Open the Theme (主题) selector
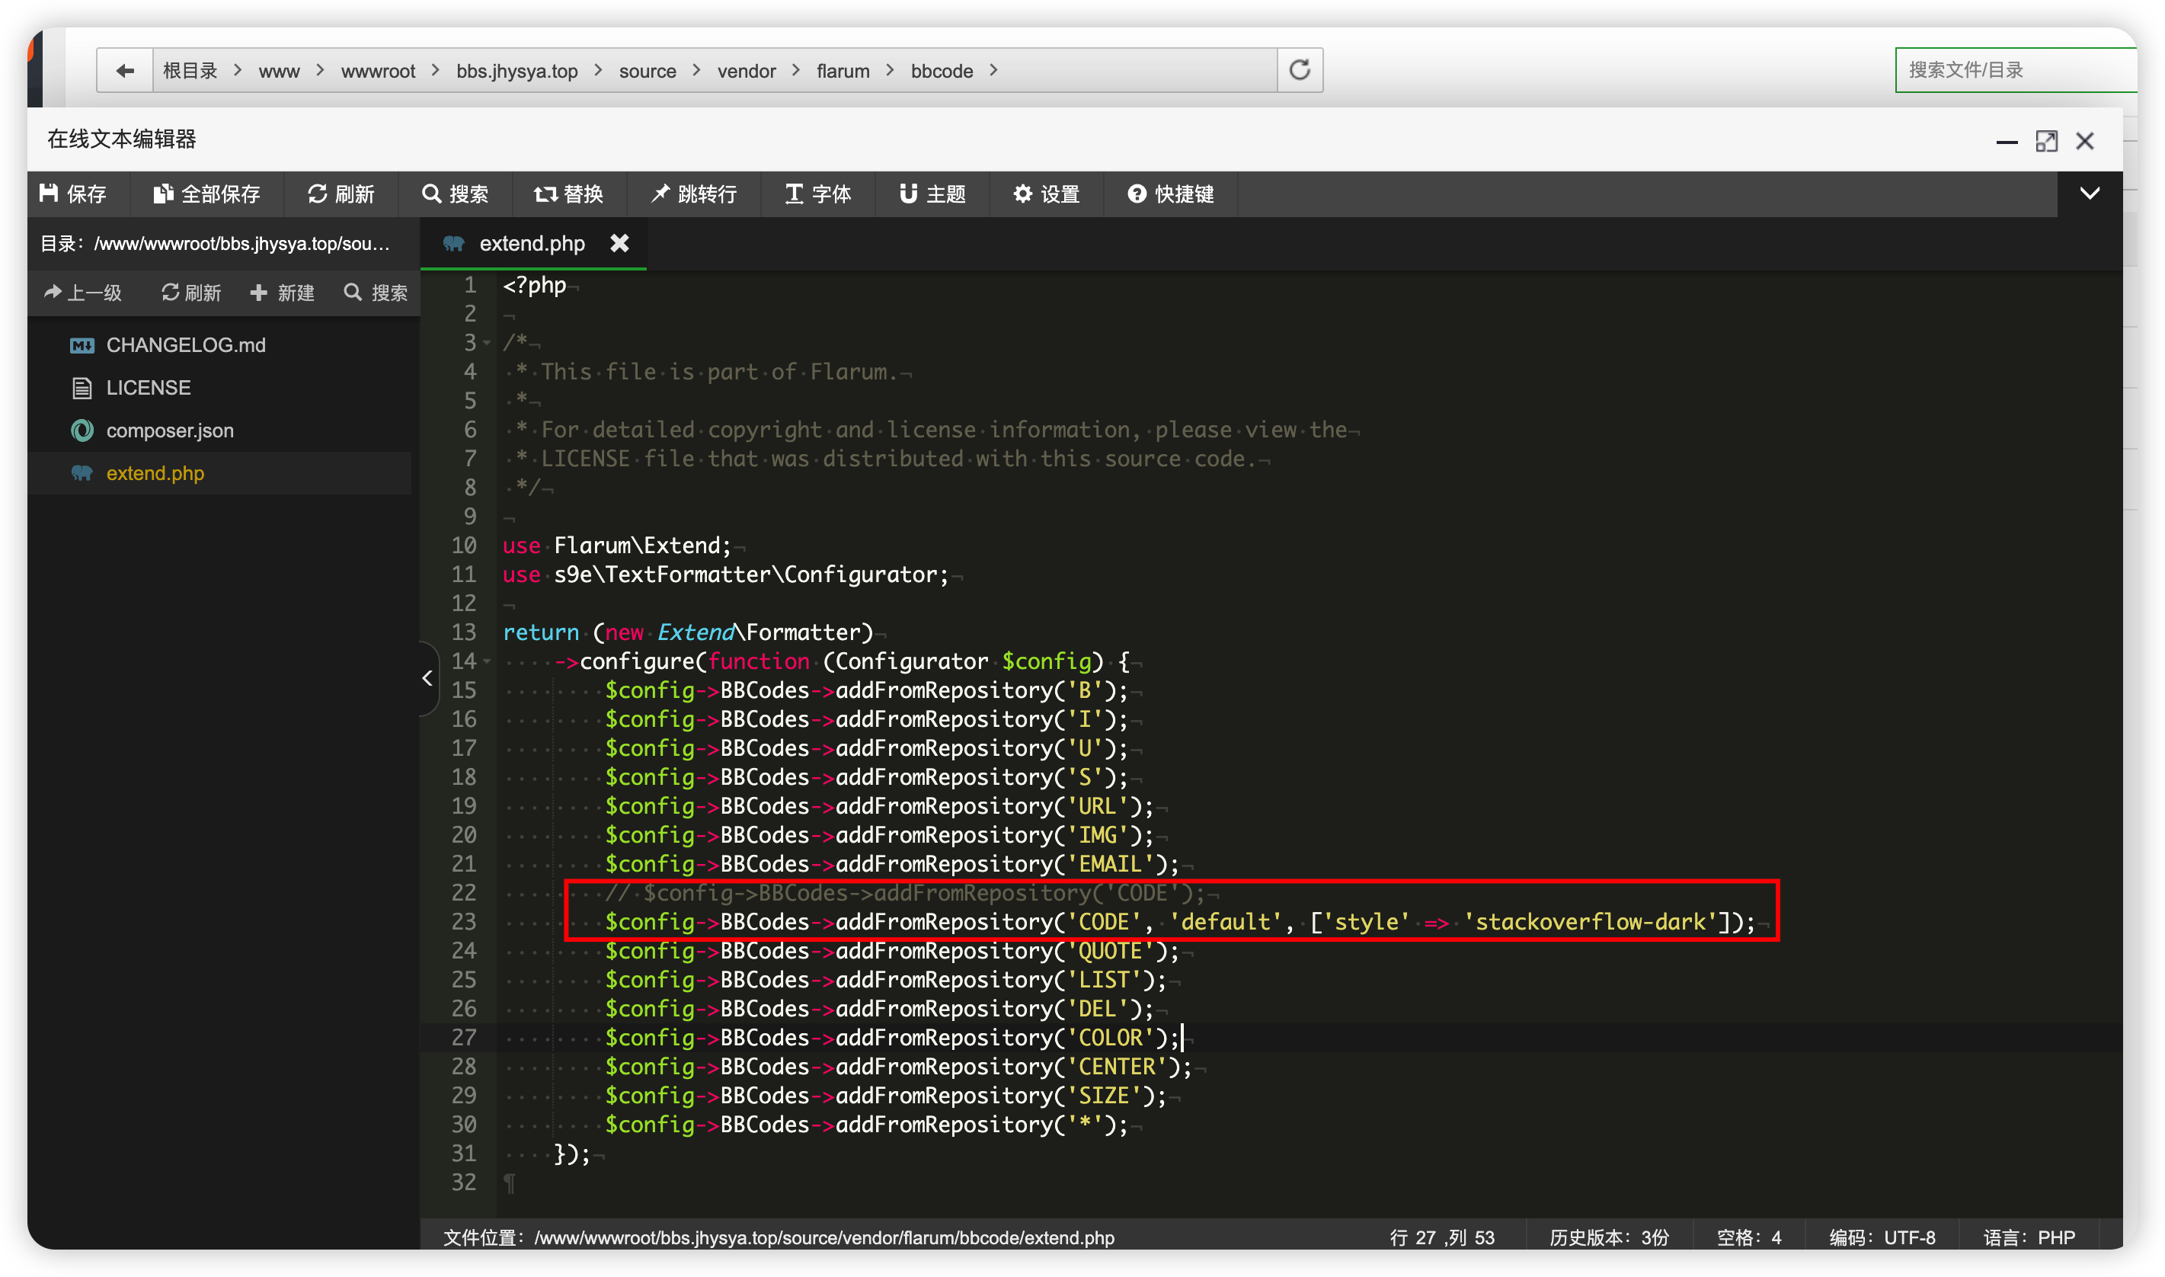Screen dimensions: 2165x1277 tap(908, 194)
